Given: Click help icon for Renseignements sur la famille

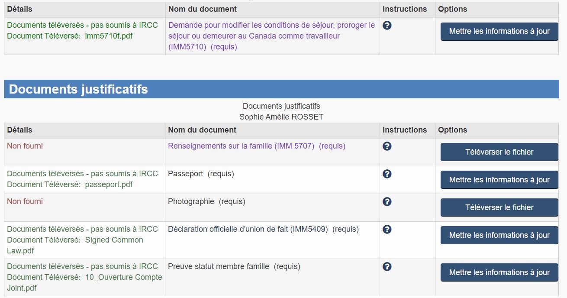Looking at the screenshot, I should click(387, 146).
